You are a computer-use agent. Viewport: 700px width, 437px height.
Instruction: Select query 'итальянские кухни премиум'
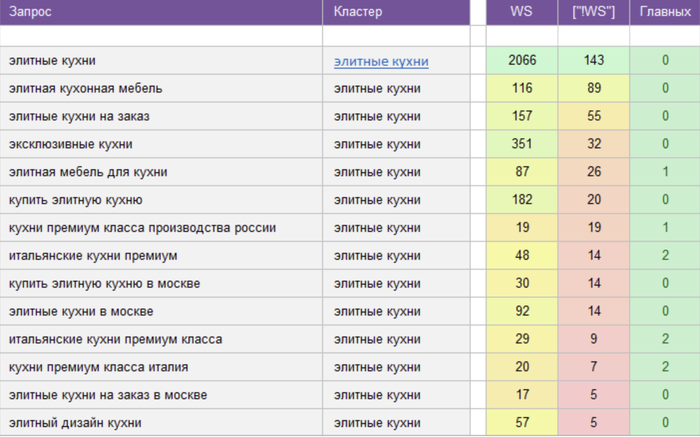tap(161, 256)
